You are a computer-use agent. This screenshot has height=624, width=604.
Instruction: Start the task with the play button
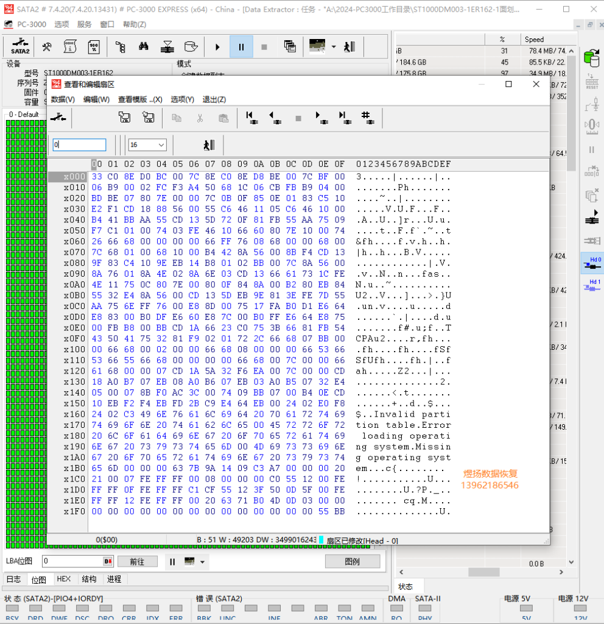pos(217,47)
